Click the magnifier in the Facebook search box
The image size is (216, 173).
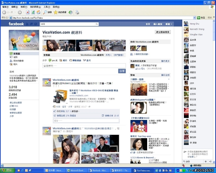[97, 24]
